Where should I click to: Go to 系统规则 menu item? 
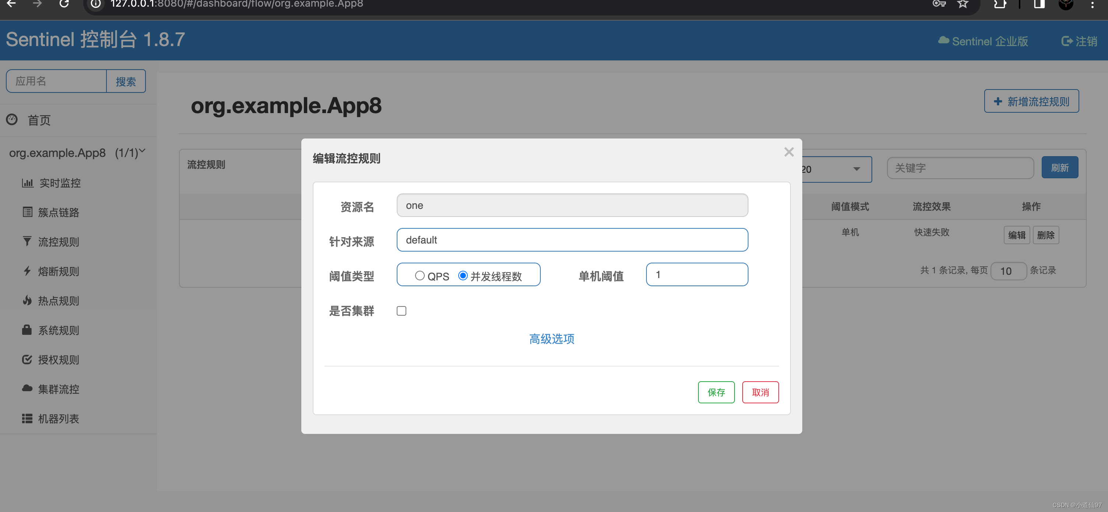pyautogui.click(x=59, y=330)
